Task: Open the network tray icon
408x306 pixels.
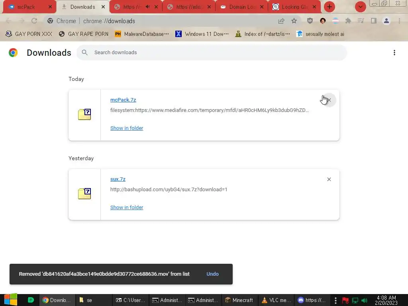Action: click(355, 300)
